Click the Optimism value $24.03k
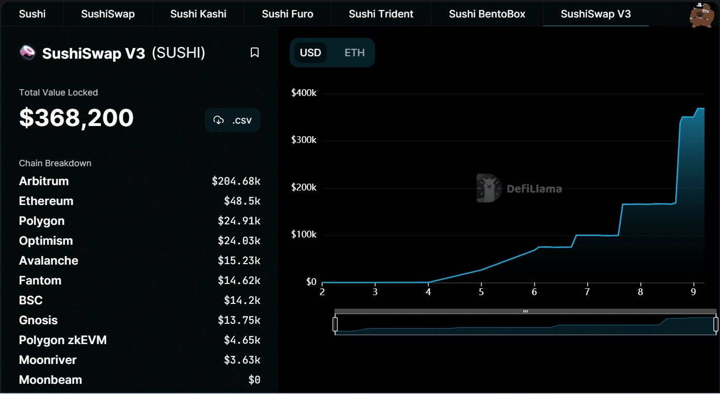The width and height of the screenshot is (720, 394). click(239, 241)
